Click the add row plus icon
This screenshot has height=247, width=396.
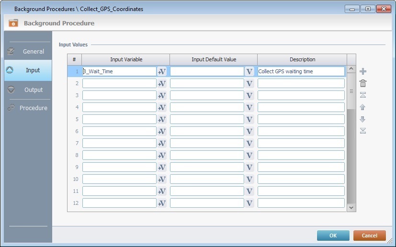pyautogui.click(x=363, y=71)
